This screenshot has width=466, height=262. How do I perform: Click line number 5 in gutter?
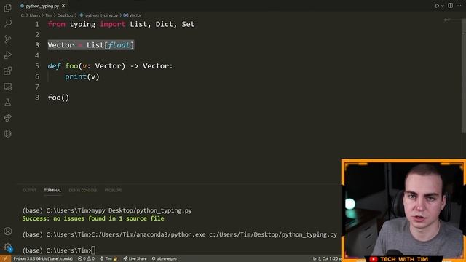click(x=37, y=66)
